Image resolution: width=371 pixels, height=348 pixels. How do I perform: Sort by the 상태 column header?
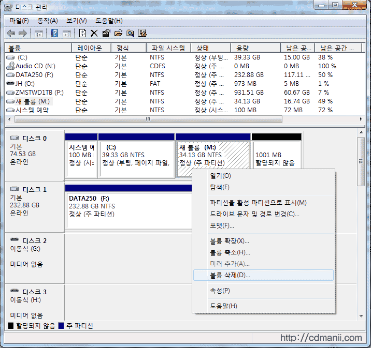[211, 48]
